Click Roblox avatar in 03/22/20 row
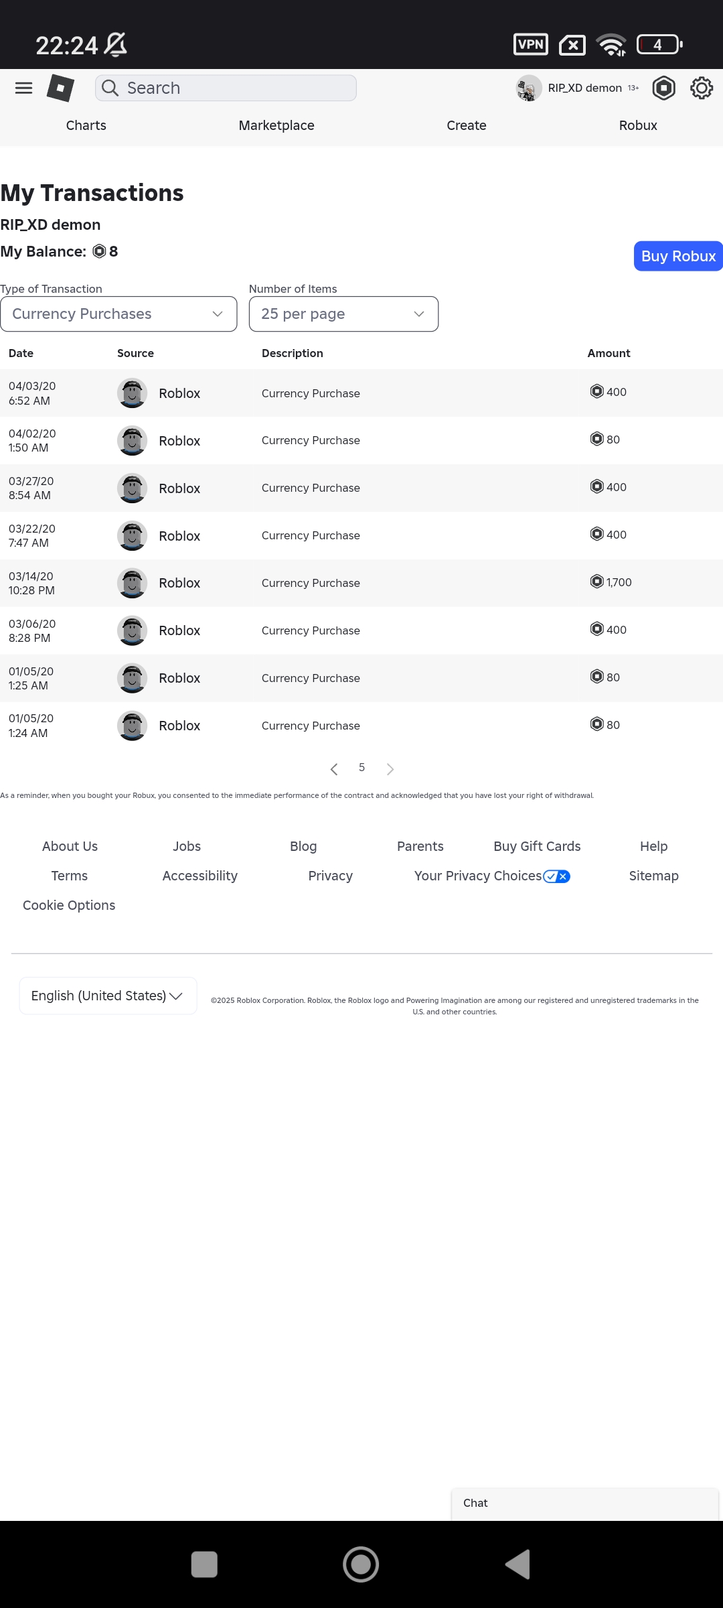The width and height of the screenshot is (723, 1608). (132, 536)
